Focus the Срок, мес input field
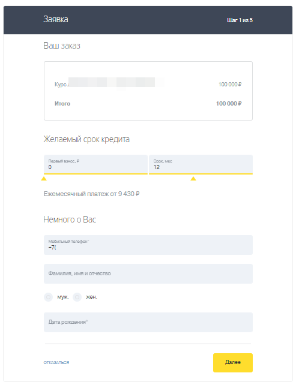 (x=201, y=164)
